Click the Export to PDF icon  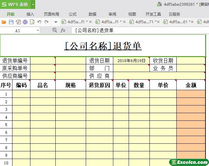[x=18, y=22]
